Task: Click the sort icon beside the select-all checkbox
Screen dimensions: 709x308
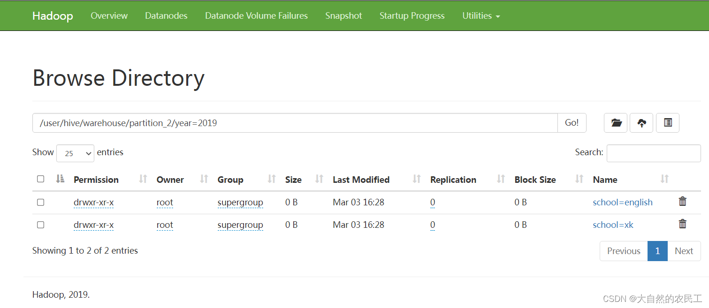Action: [x=60, y=179]
